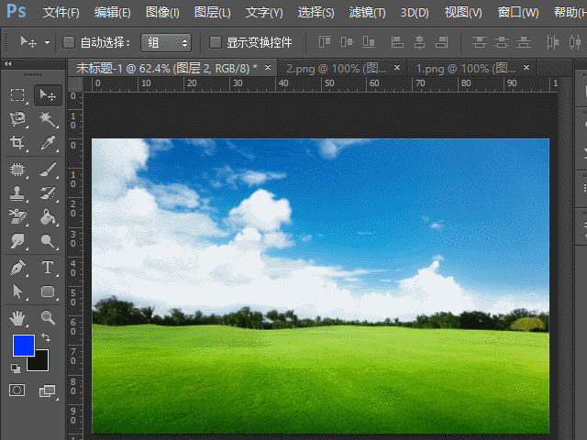Click the sky-and-grass image on canvas

320,286
